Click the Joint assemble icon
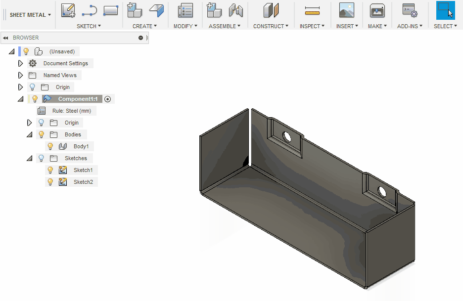Image resolution: width=463 pixels, height=301 pixels. click(236, 10)
